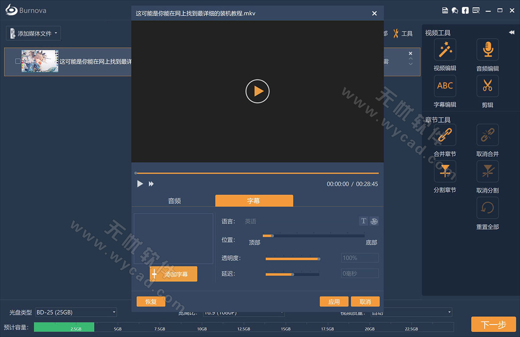
Task: Select the 分割章节 split chapters tool
Action: [x=445, y=171]
